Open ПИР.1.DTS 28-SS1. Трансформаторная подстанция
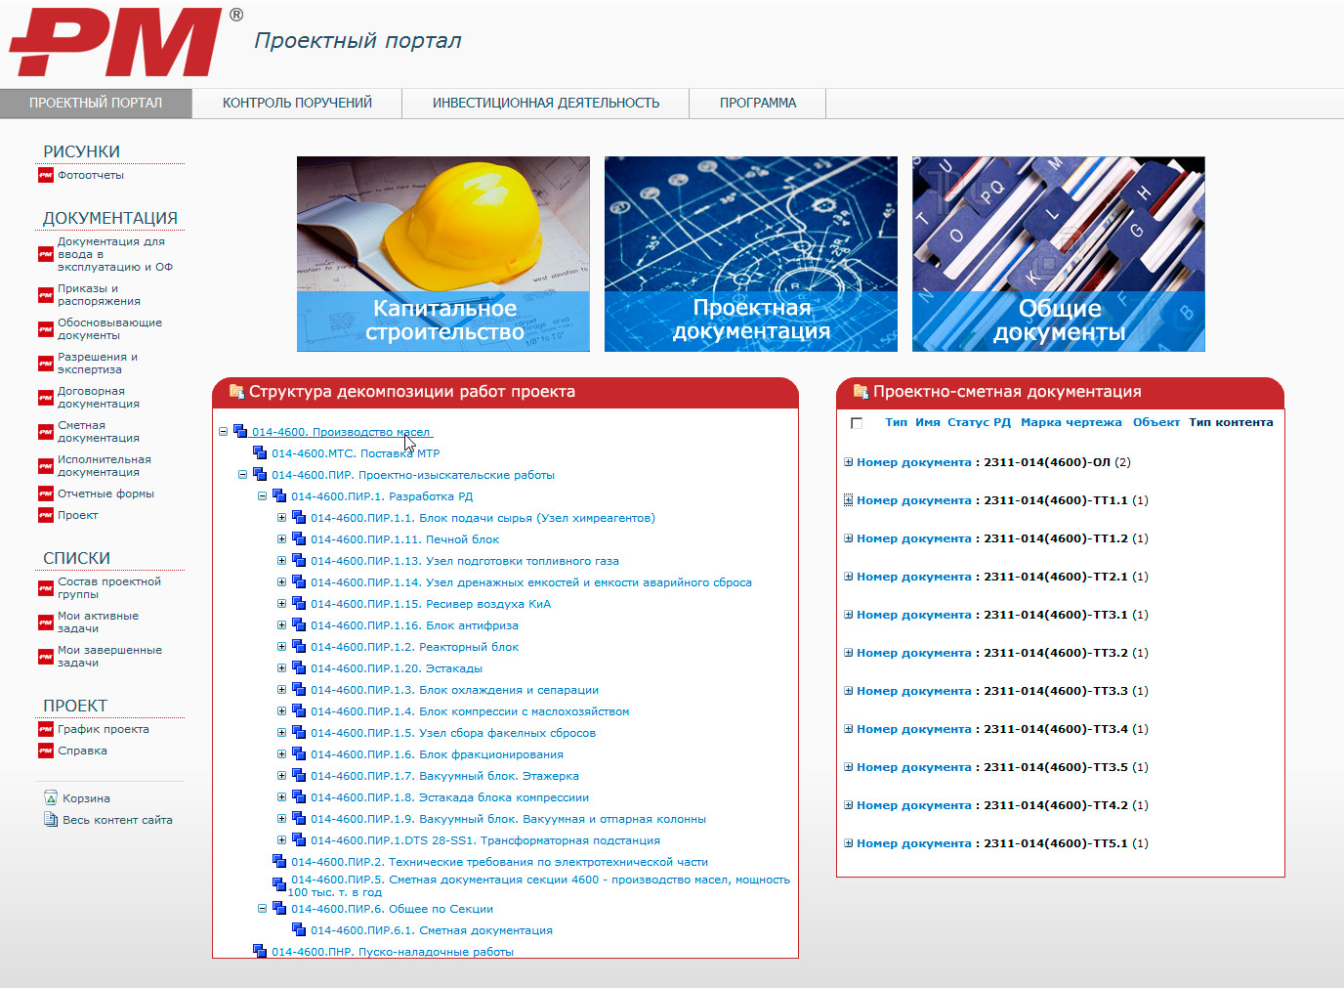The height and width of the screenshot is (988, 1344). [x=485, y=840]
